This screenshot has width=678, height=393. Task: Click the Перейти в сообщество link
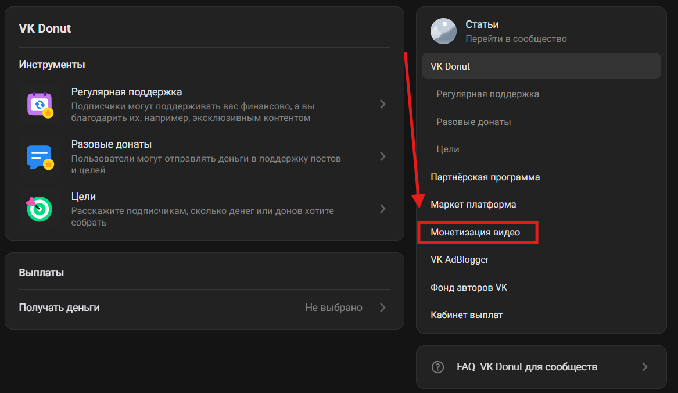(x=516, y=39)
